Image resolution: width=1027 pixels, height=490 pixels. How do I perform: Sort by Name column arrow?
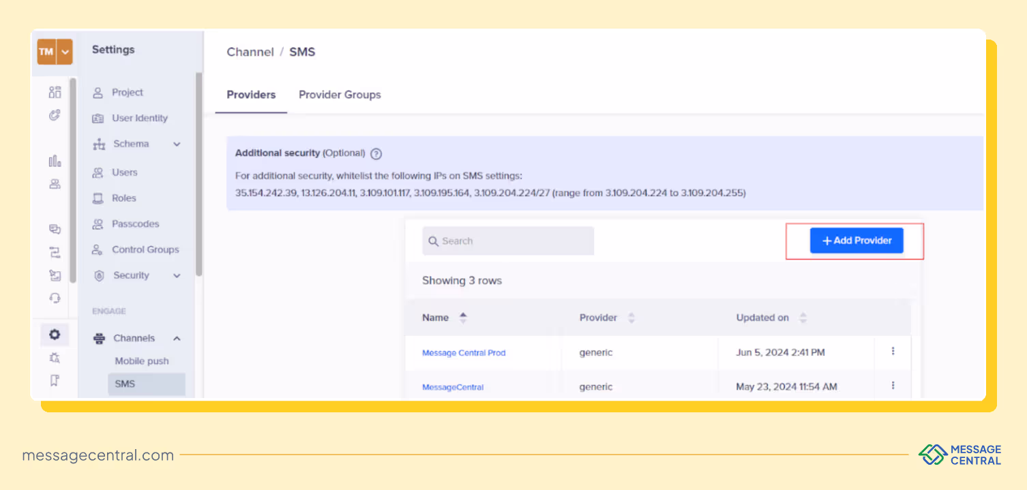464,317
